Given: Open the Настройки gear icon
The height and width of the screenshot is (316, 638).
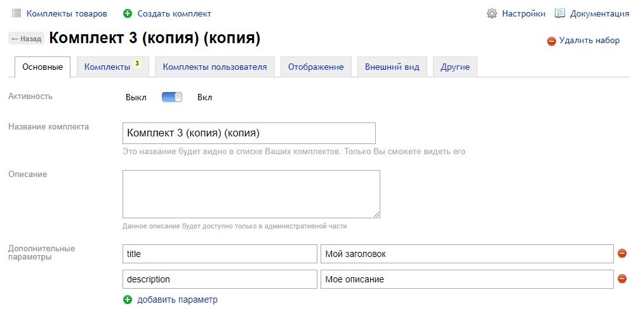Looking at the screenshot, I should tap(492, 14).
